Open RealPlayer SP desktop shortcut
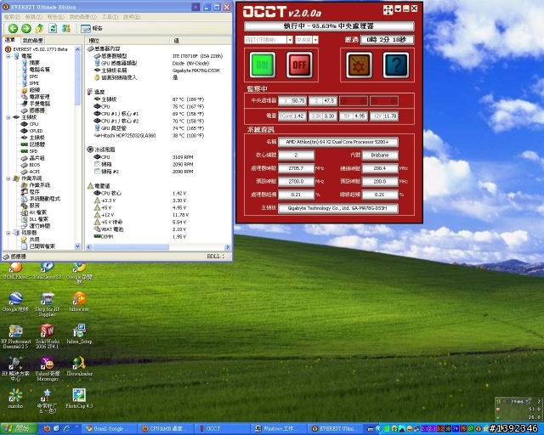 pyautogui.click(x=48, y=271)
